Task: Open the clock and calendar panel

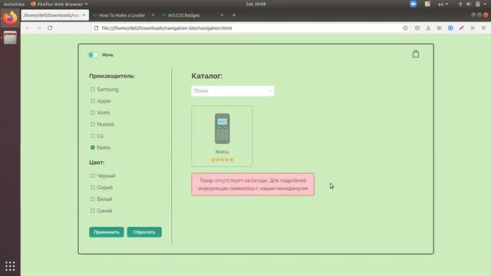Action: pyautogui.click(x=255, y=4)
